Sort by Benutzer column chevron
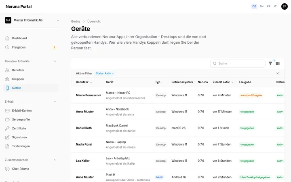Viewport: 291px width, 182px height. (x=91, y=82)
